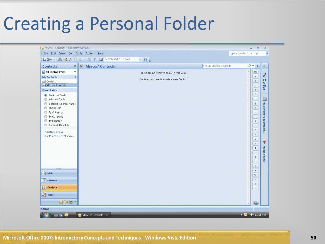This screenshot has width=325, height=244.
Task: Minimize the Contacts navigation pane
Action: (x=75, y=66)
